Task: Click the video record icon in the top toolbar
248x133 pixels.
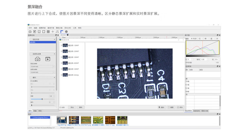Action: pos(35,32)
